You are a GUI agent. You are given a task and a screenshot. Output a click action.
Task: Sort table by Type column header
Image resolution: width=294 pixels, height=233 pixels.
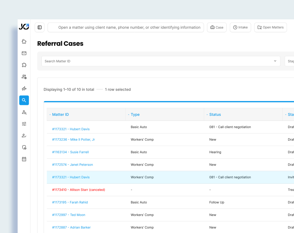coord(135,115)
